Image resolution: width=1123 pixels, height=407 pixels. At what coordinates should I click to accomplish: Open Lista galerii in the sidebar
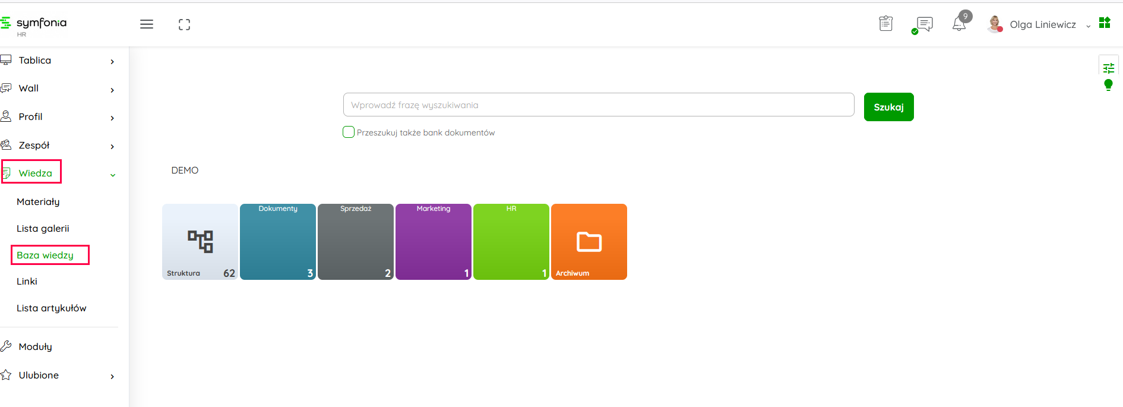(x=43, y=229)
